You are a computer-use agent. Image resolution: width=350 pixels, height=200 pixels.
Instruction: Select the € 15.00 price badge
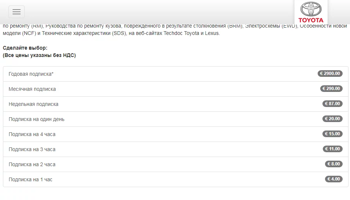[x=332, y=134]
